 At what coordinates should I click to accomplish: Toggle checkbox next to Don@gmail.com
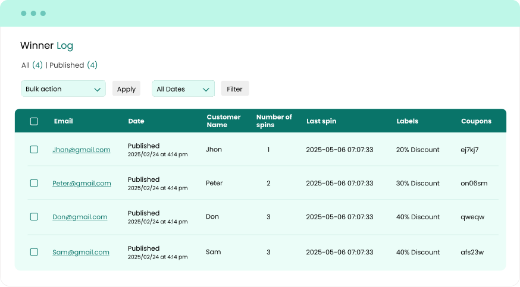coord(34,217)
